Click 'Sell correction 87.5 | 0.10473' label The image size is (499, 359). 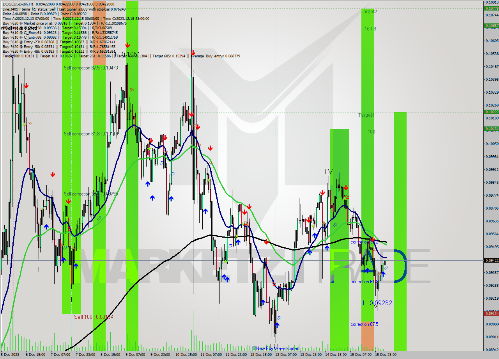[91, 68]
